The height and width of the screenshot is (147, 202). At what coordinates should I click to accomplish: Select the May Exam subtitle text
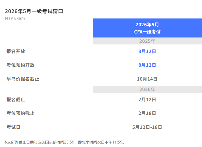click(x=15, y=18)
